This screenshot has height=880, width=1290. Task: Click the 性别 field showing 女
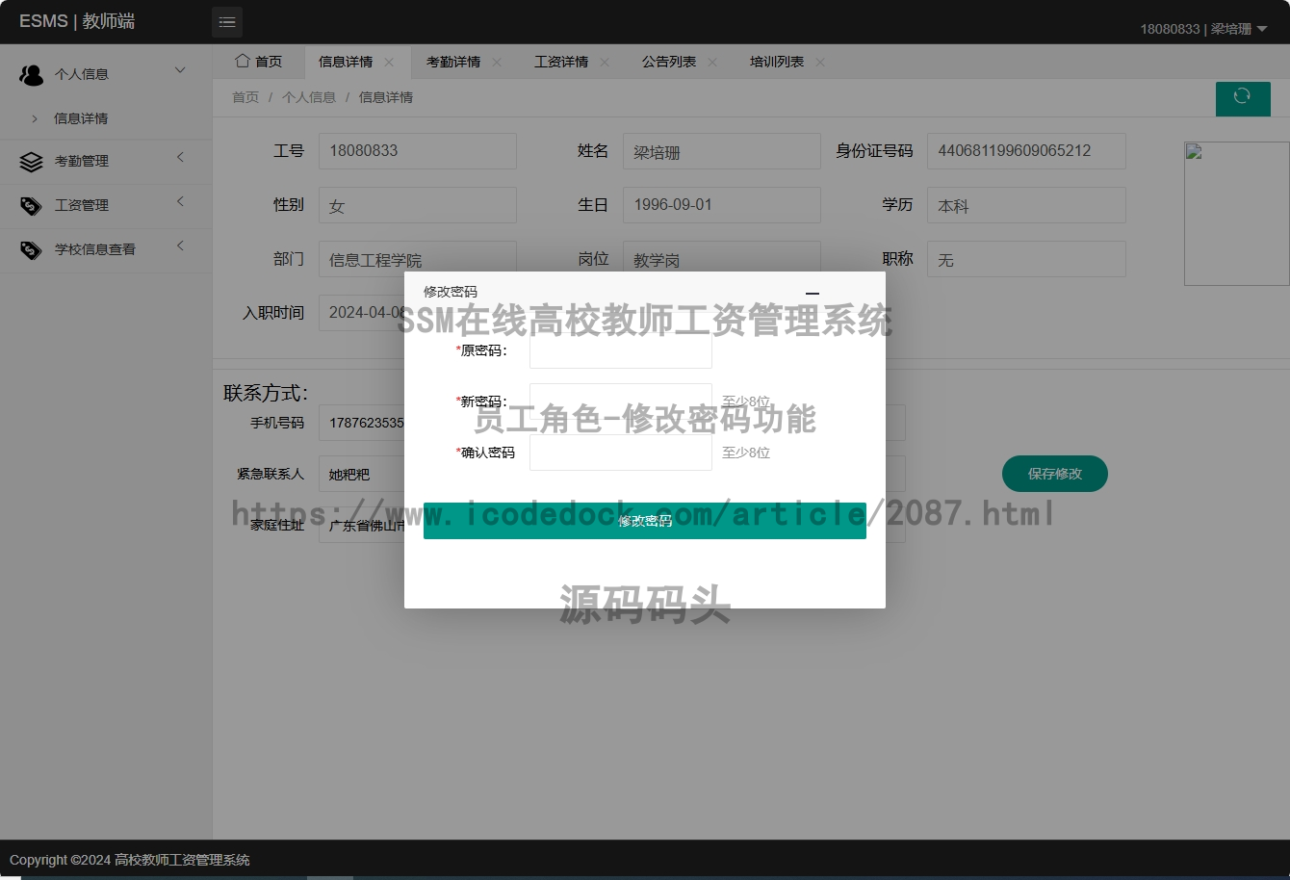click(418, 205)
